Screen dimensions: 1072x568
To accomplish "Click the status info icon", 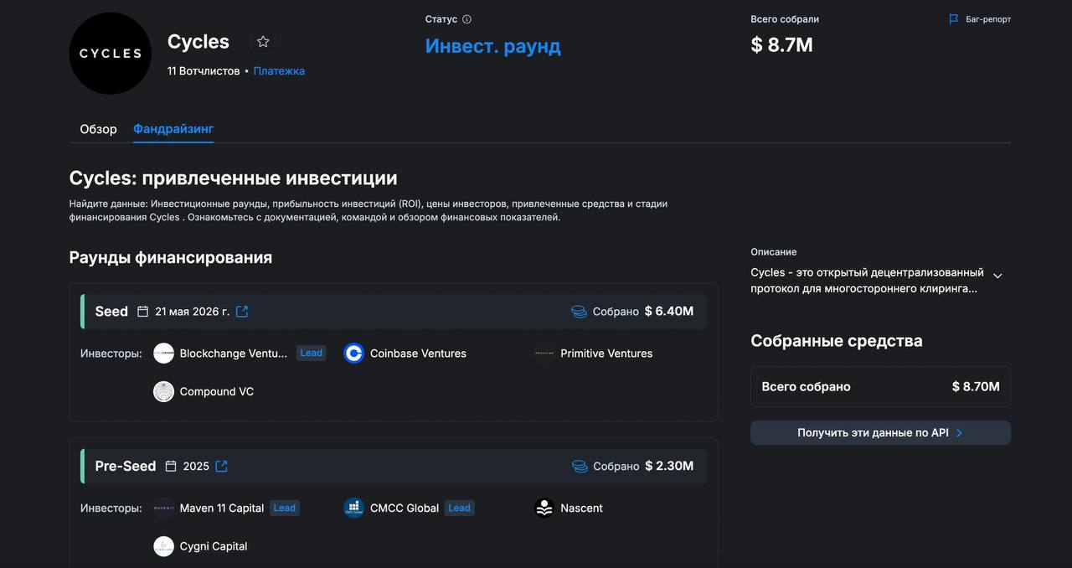I will pos(466,19).
